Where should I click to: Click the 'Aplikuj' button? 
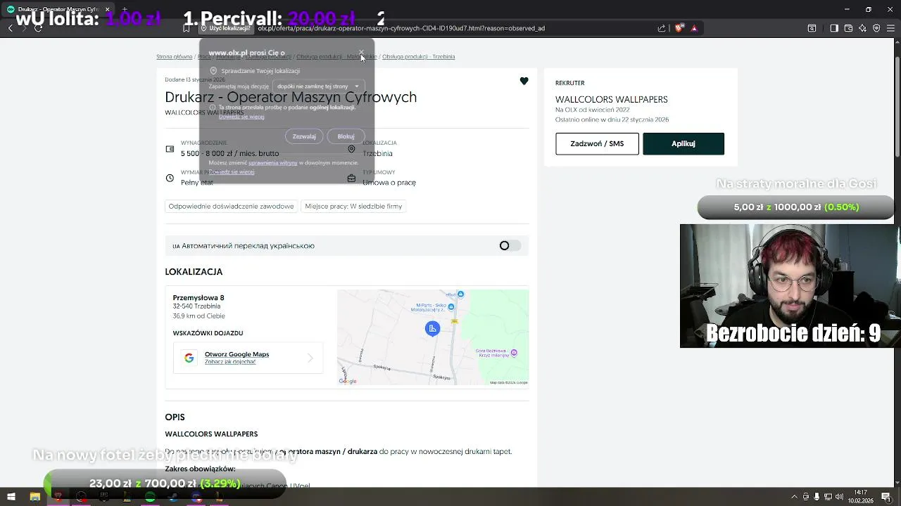683,143
